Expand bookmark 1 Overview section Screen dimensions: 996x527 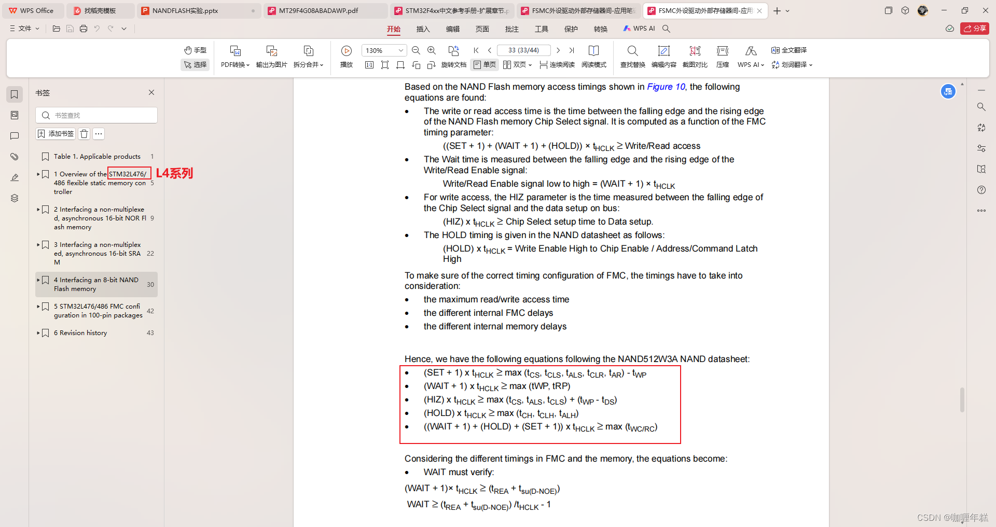click(x=38, y=174)
